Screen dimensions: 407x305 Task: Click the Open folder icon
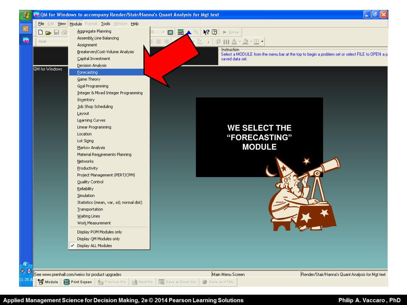[x=48, y=33]
